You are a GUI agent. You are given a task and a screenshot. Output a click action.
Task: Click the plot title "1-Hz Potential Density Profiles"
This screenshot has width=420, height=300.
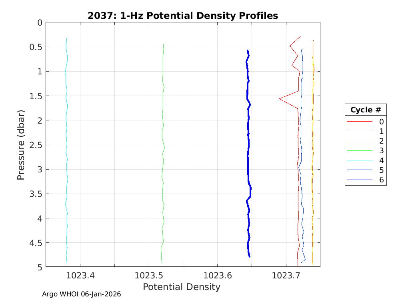click(x=183, y=16)
